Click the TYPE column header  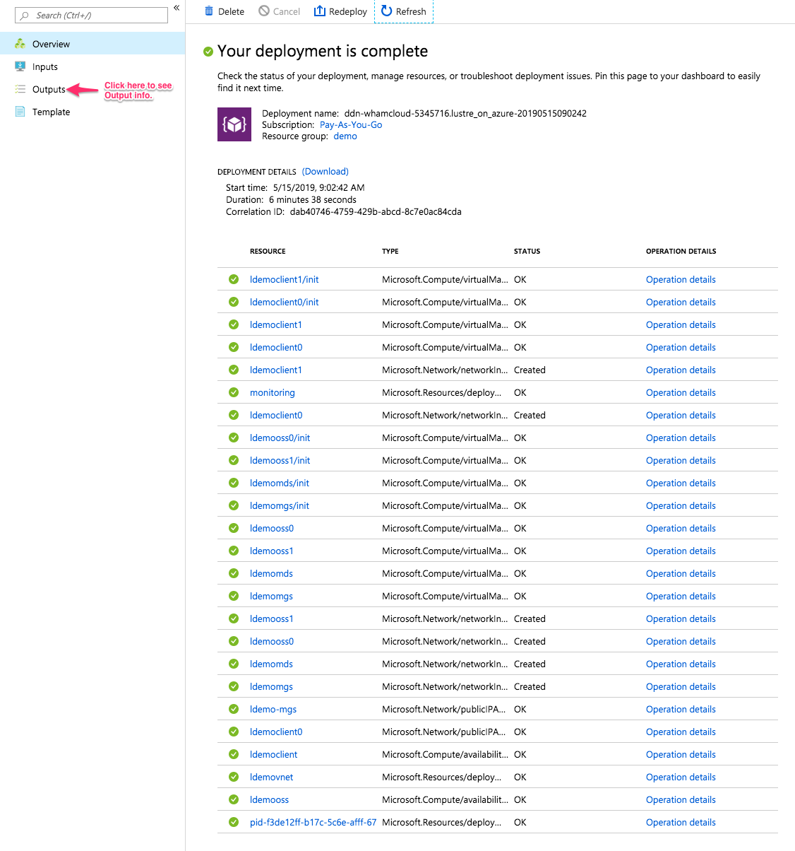[390, 251]
